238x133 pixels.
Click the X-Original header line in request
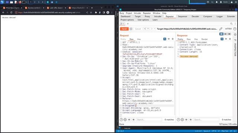point(148,106)
